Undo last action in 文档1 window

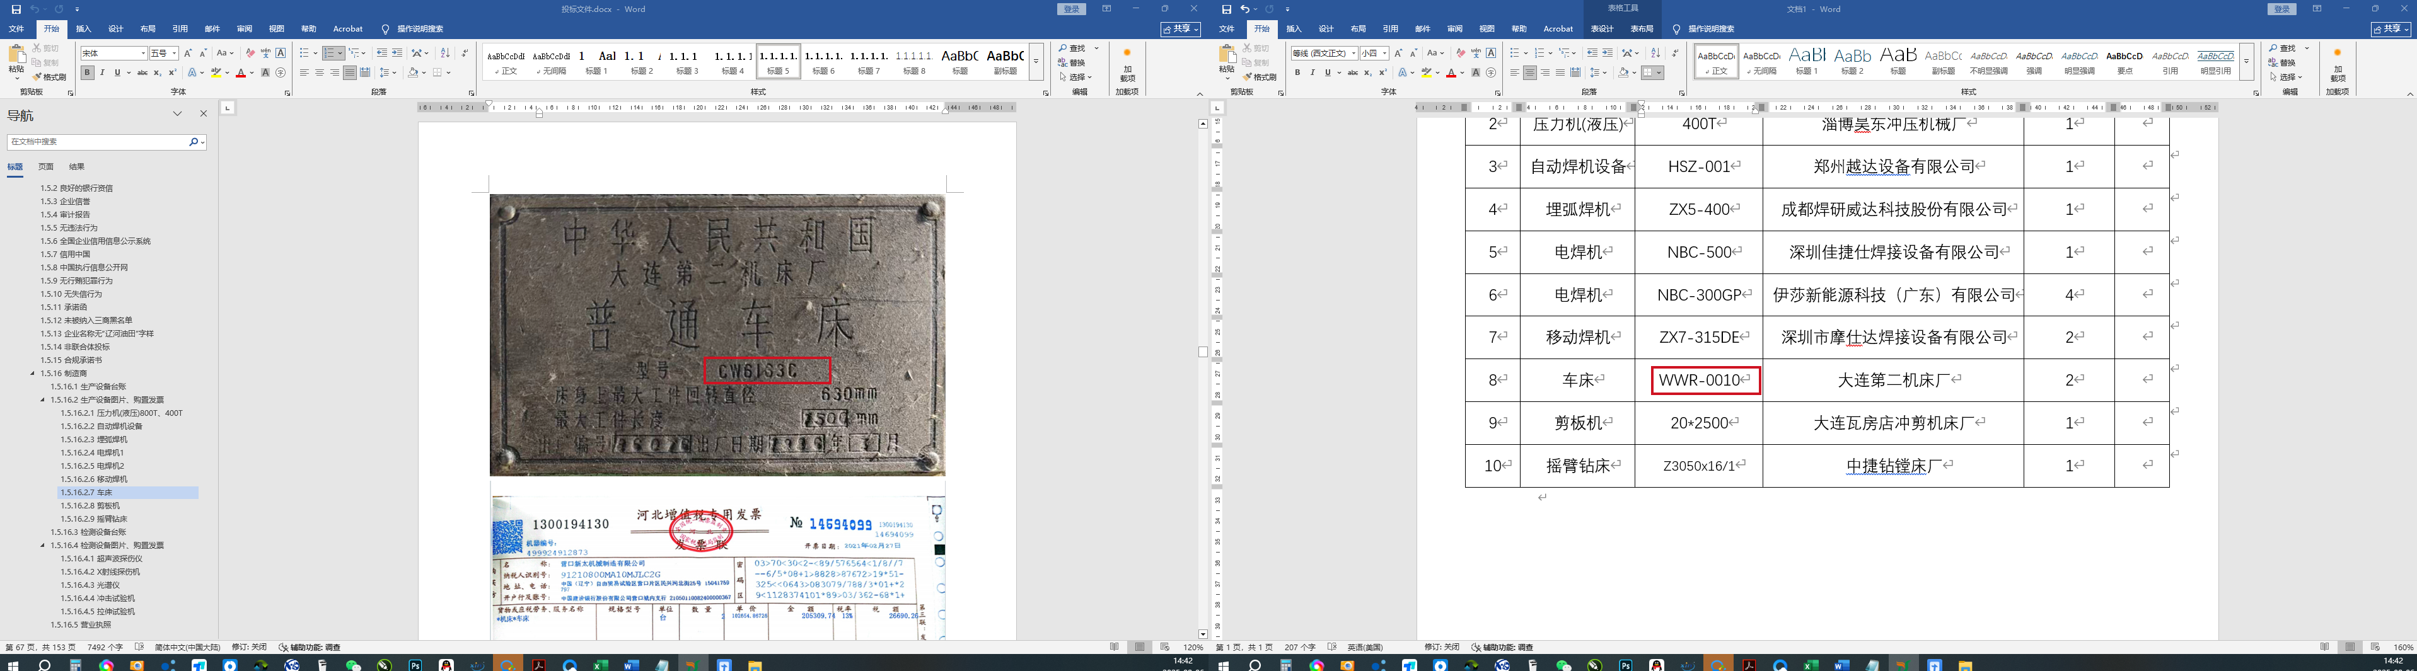(x=1244, y=9)
